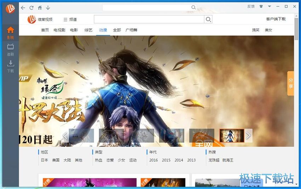This screenshot has width=301, height=189.
Task: Reload the page with the refresh icon
Action: [x=32, y=8]
